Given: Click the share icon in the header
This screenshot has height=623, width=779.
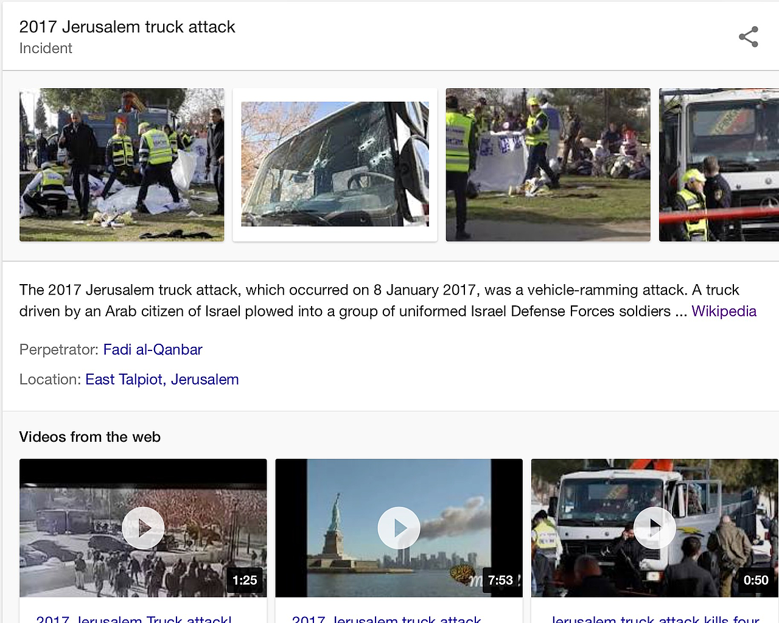Looking at the screenshot, I should pos(749,37).
